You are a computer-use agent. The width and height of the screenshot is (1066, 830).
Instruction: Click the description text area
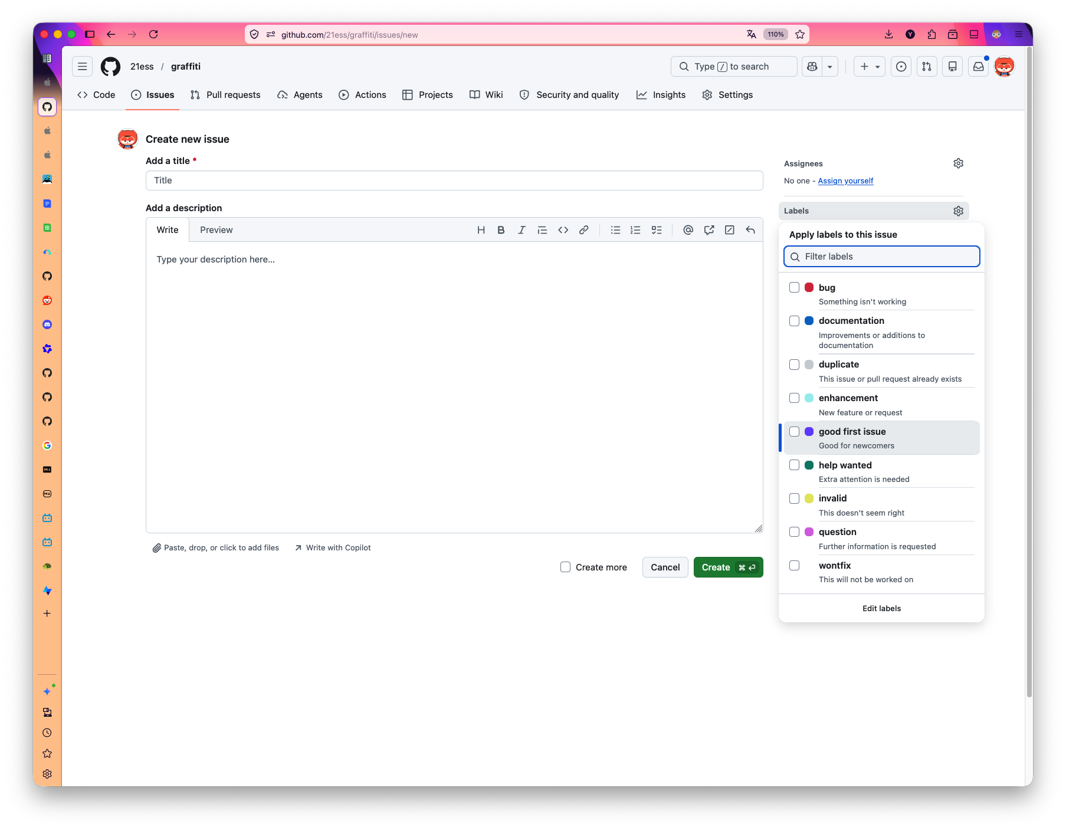pyautogui.click(x=454, y=387)
